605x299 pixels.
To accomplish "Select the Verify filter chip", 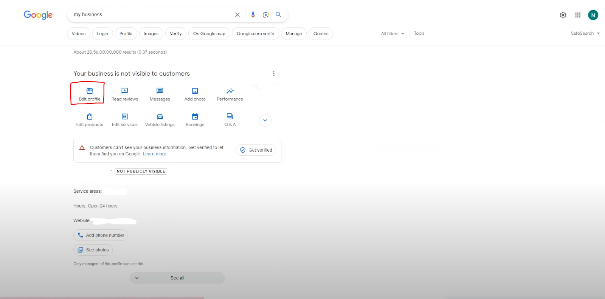I will (x=176, y=34).
